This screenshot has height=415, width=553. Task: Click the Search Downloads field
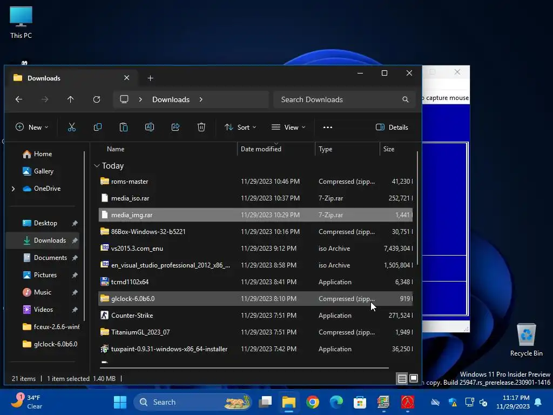[345, 99]
